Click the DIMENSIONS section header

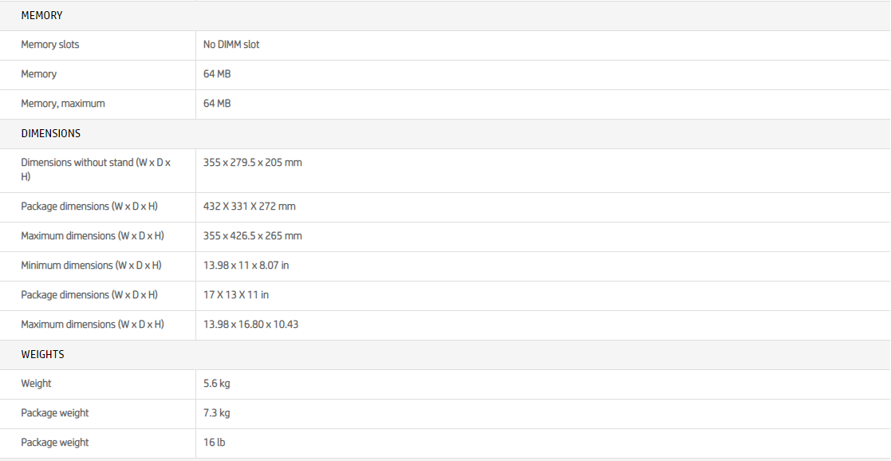(x=50, y=133)
